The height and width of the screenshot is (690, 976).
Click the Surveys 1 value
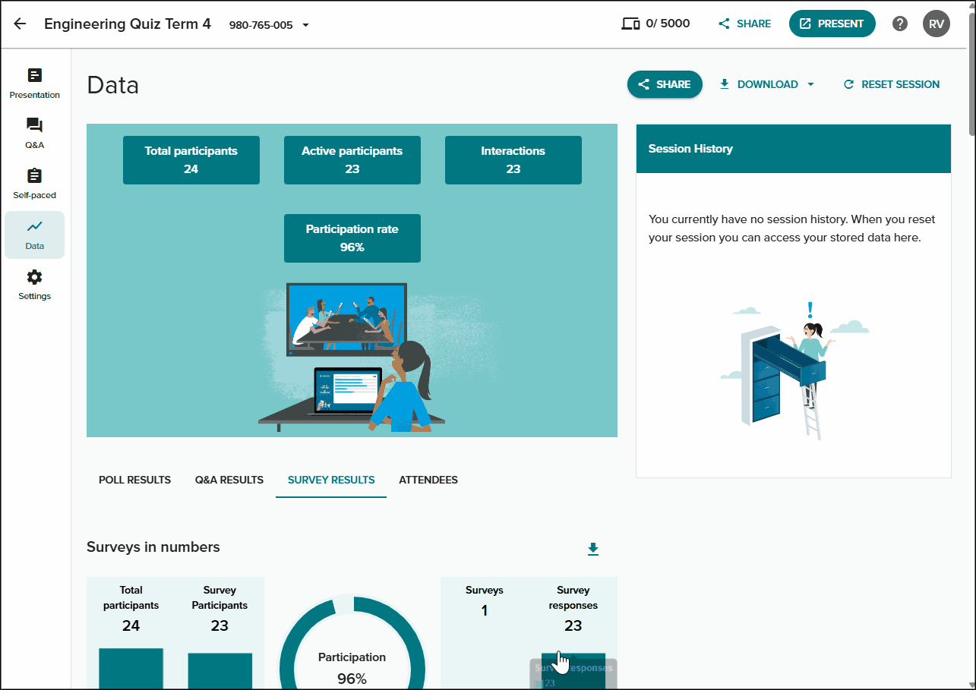coord(485,610)
